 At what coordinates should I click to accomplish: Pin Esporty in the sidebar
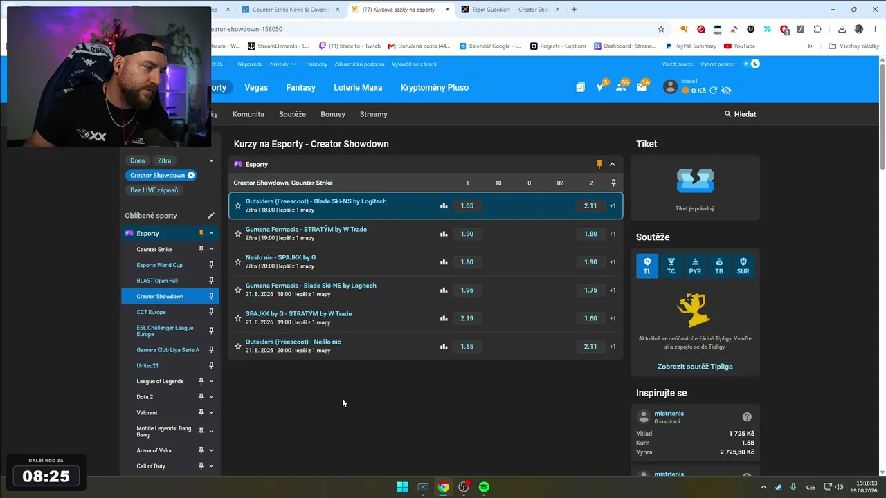coord(201,234)
